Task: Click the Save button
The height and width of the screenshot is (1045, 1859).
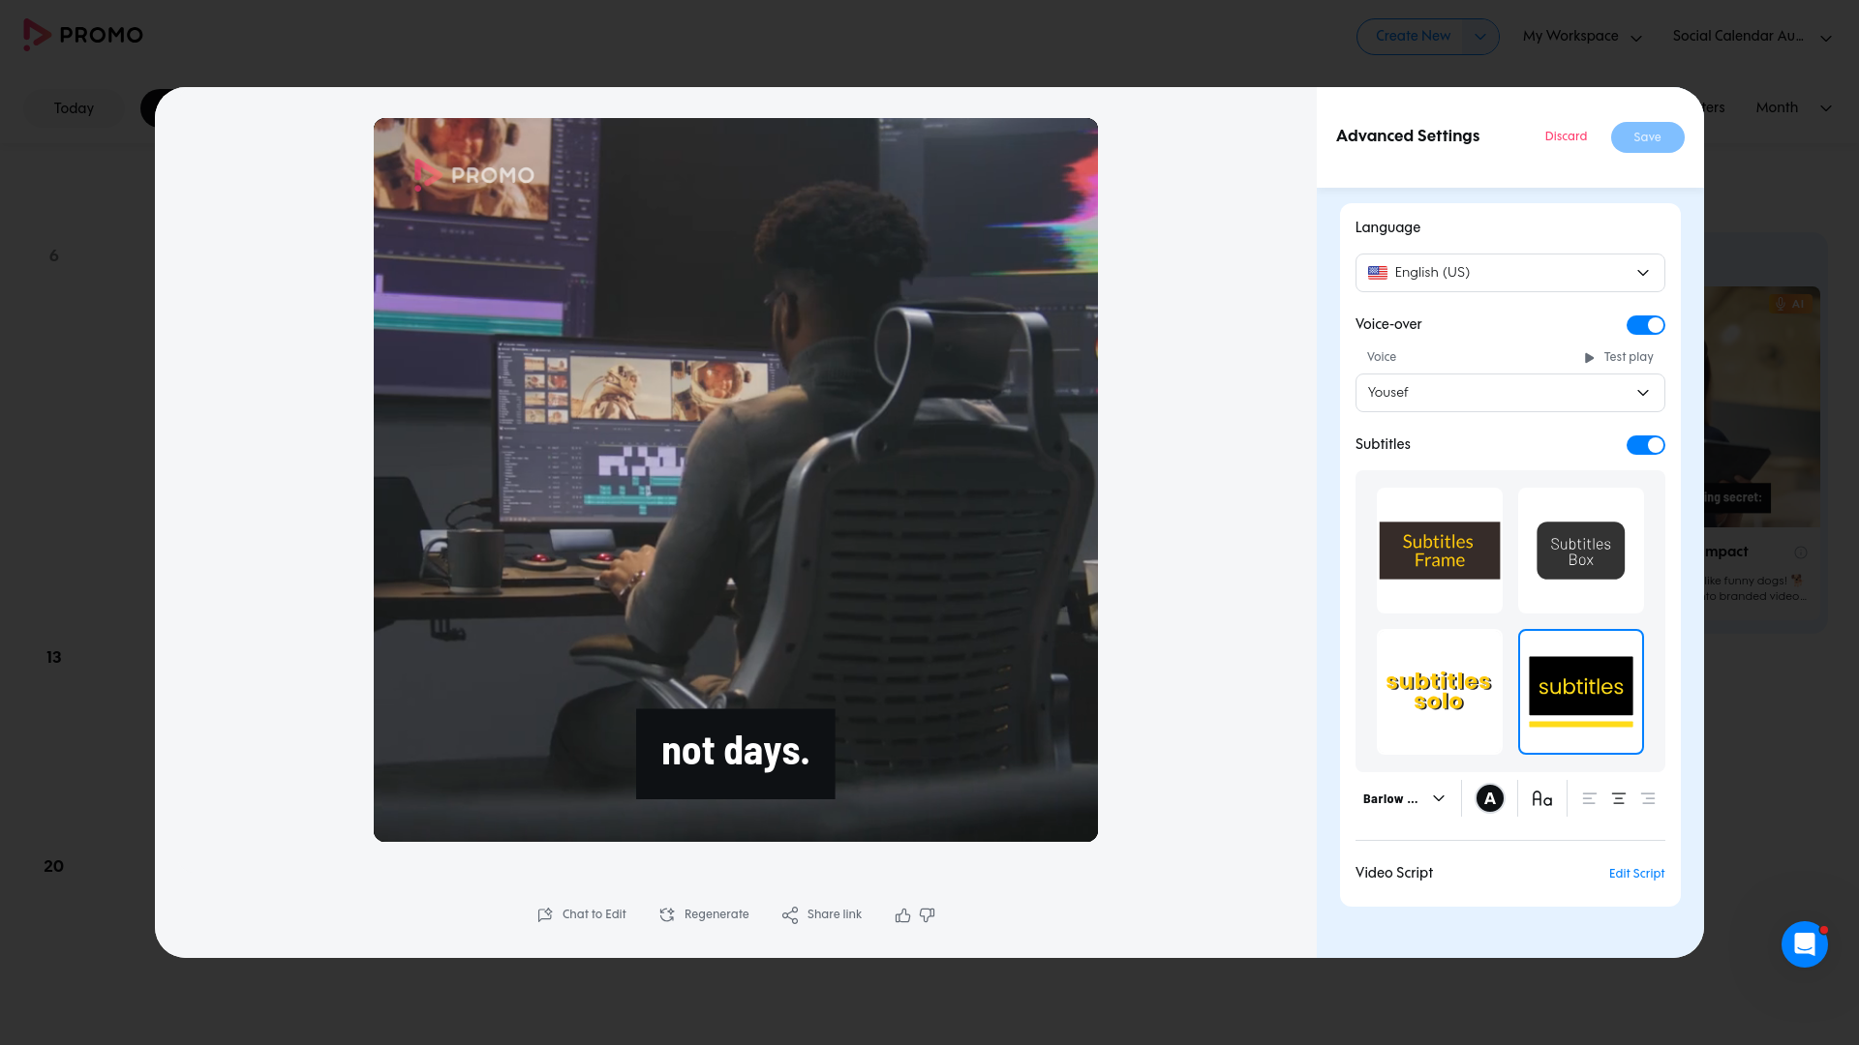Action: pos(1647,137)
